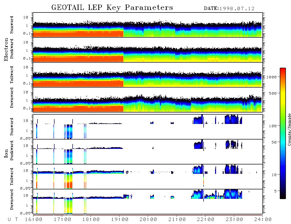Click the 24:00 time tick label

[263, 220]
